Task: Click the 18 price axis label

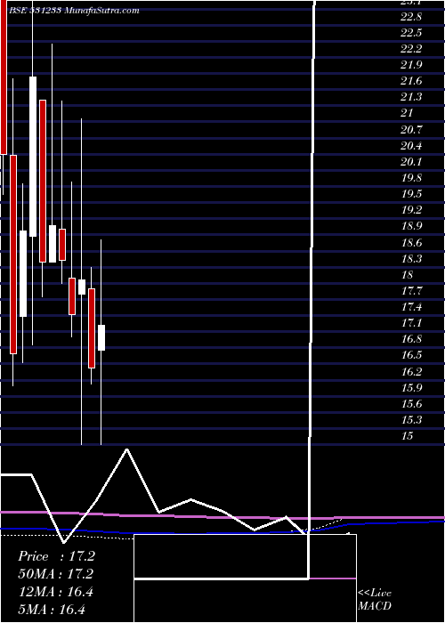Action: click(x=407, y=275)
